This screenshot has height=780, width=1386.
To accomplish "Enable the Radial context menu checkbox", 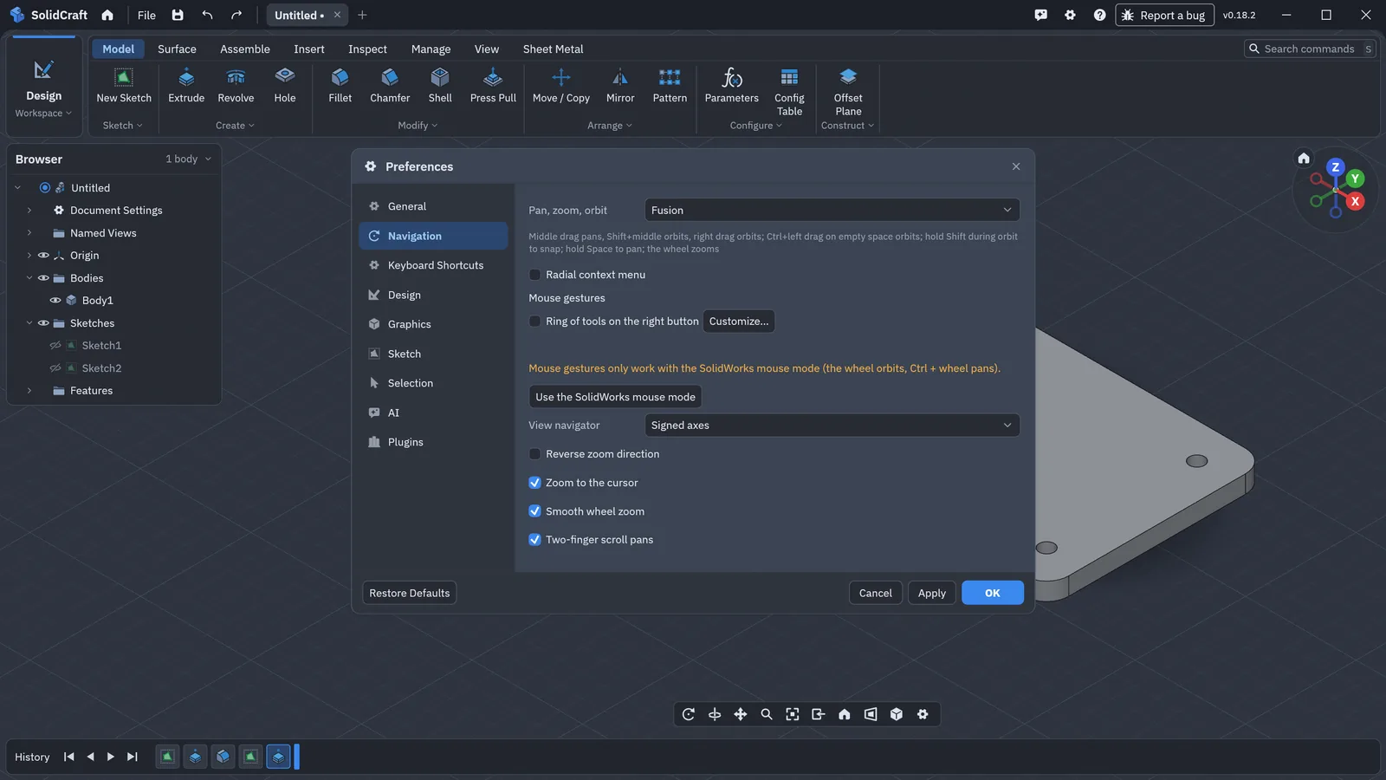I will tap(534, 275).
